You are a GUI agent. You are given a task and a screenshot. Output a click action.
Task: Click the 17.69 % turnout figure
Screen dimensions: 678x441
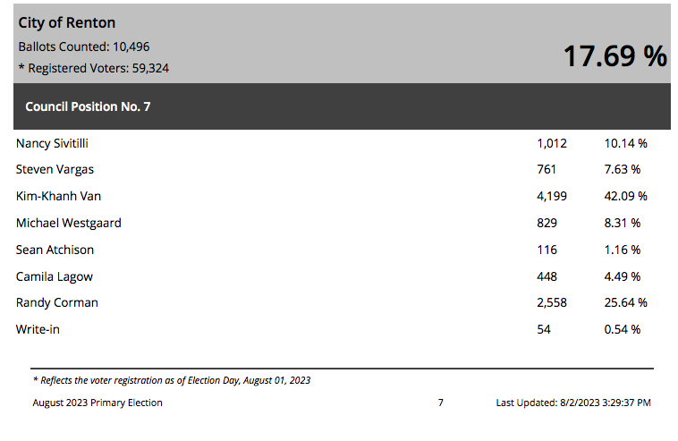pos(615,56)
